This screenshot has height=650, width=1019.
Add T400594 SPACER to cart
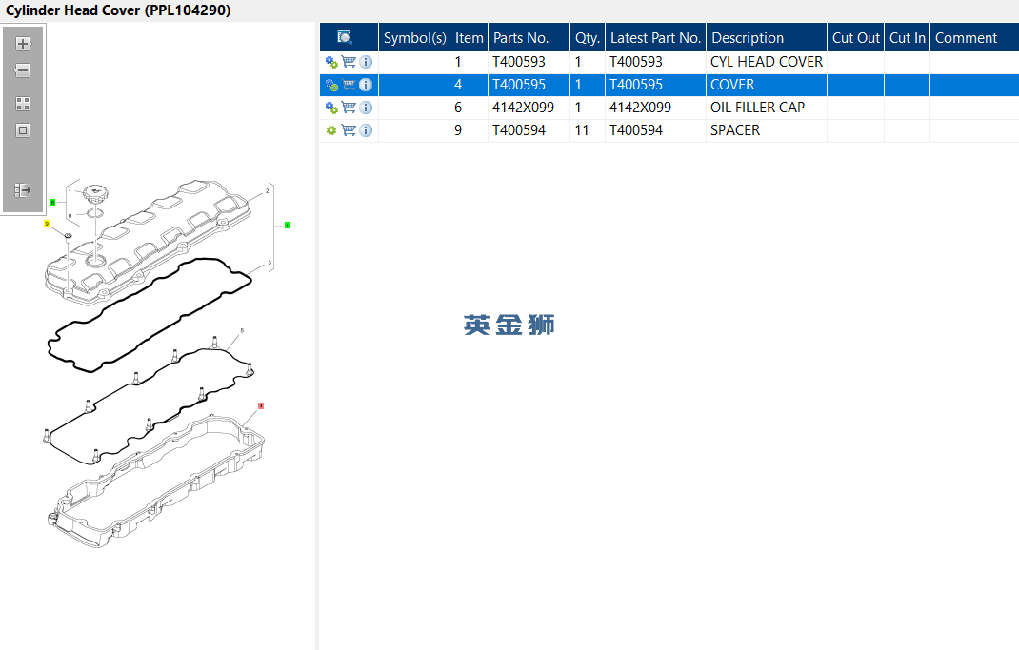349,129
